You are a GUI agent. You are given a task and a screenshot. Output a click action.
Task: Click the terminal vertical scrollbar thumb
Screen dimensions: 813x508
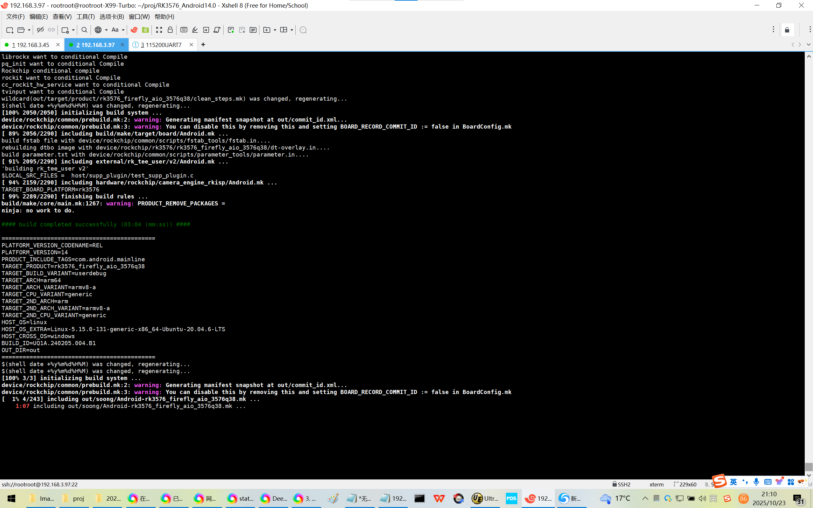808,466
